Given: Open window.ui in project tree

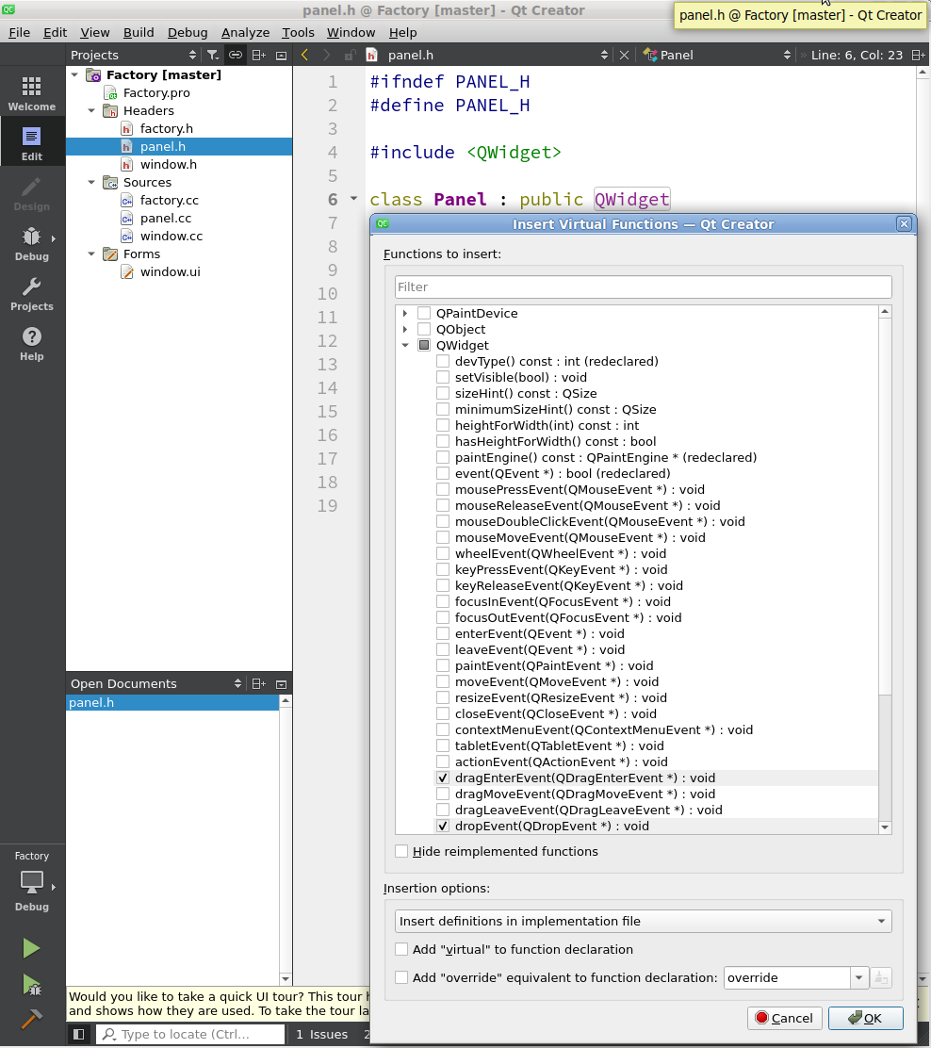Looking at the screenshot, I should [170, 271].
